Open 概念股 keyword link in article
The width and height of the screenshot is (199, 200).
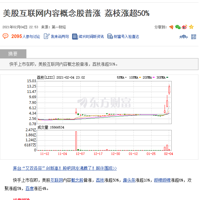click(77, 180)
